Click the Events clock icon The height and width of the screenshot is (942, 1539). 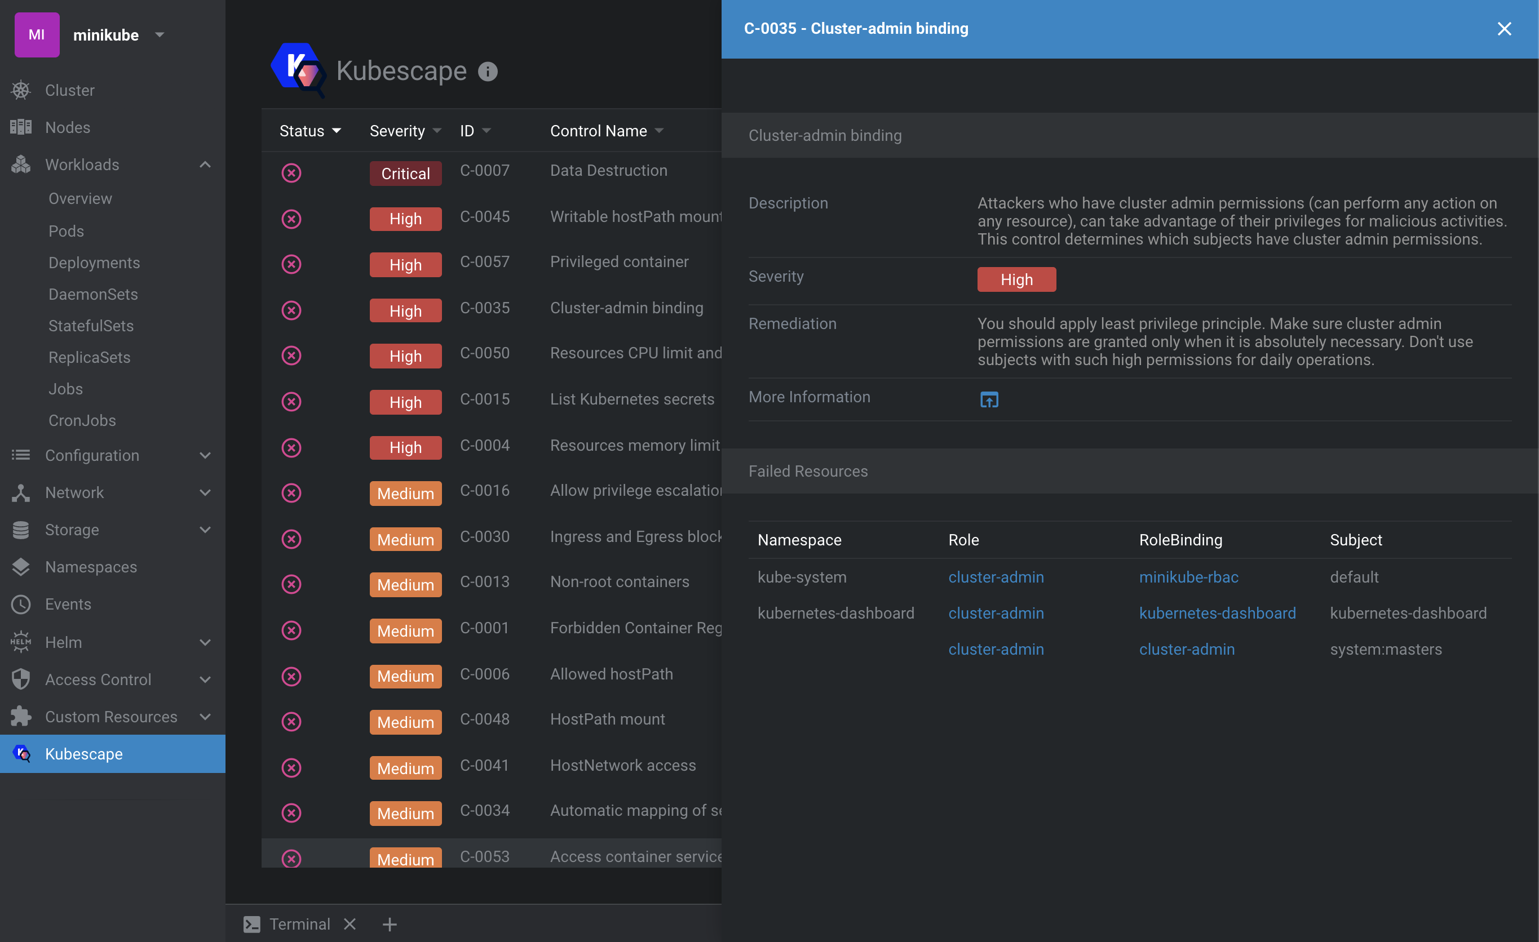point(21,605)
